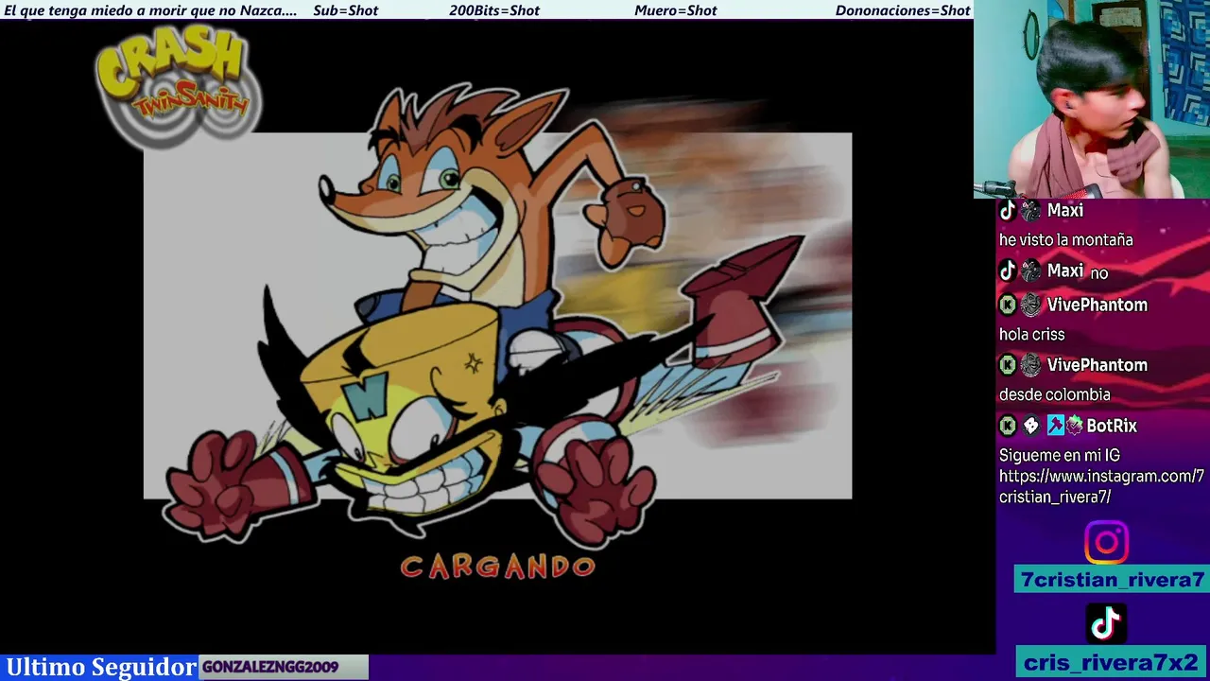This screenshot has height=681, width=1210.
Task: Click the TikTok icon beside "he visto la montaña" sender Maxi
Action: [1008, 211]
